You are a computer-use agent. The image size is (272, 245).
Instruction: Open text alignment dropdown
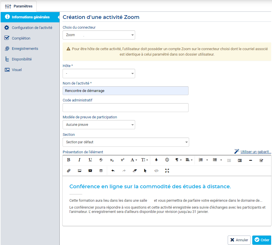click(189, 160)
